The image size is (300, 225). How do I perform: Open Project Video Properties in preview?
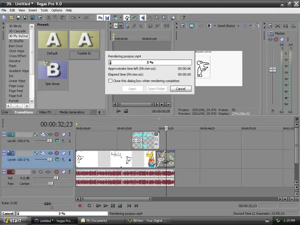182,26
